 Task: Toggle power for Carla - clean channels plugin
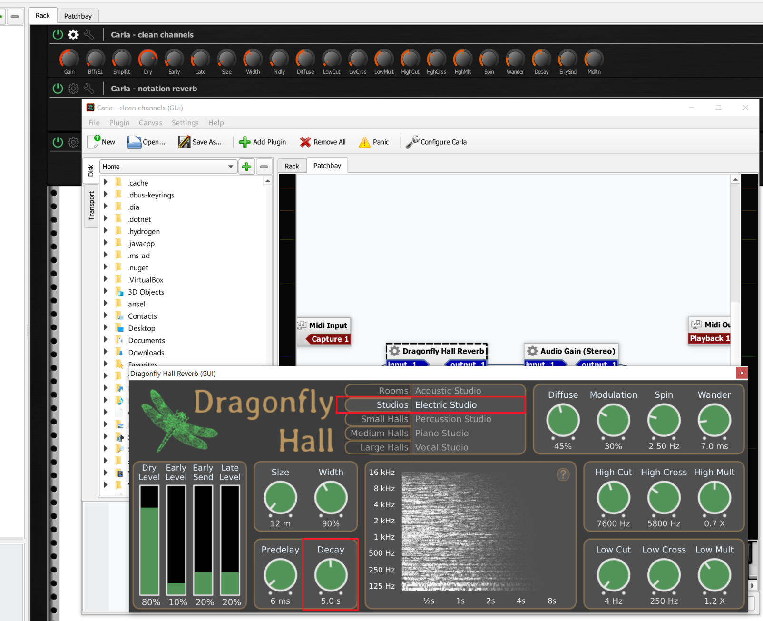tap(58, 35)
